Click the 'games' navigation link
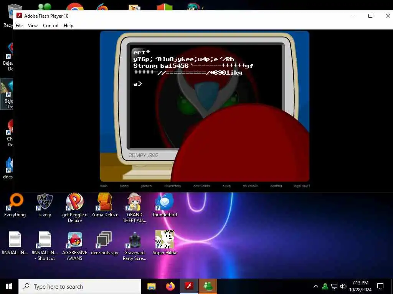The image size is (393, 294). click(146, 186)
